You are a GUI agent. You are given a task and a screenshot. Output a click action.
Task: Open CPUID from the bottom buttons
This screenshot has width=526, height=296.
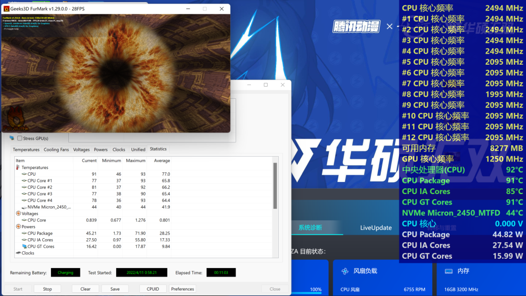[x=153, y=289]
